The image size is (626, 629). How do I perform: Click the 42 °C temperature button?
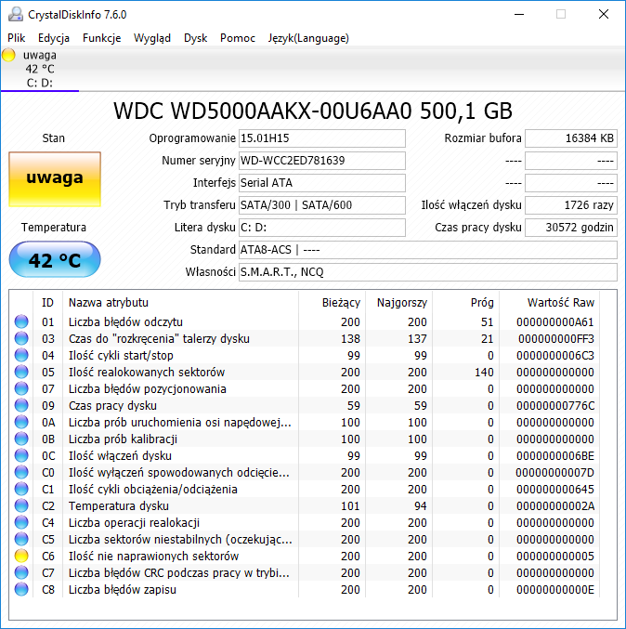click(55, 259)
